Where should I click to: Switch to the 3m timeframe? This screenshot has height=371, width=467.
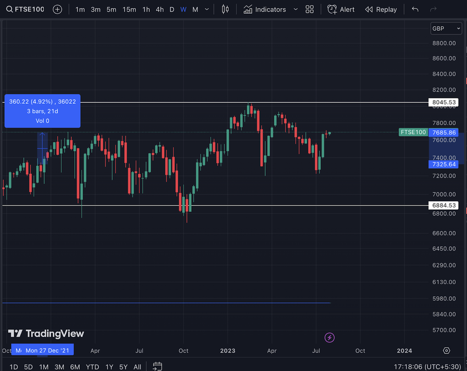(95, 9)
